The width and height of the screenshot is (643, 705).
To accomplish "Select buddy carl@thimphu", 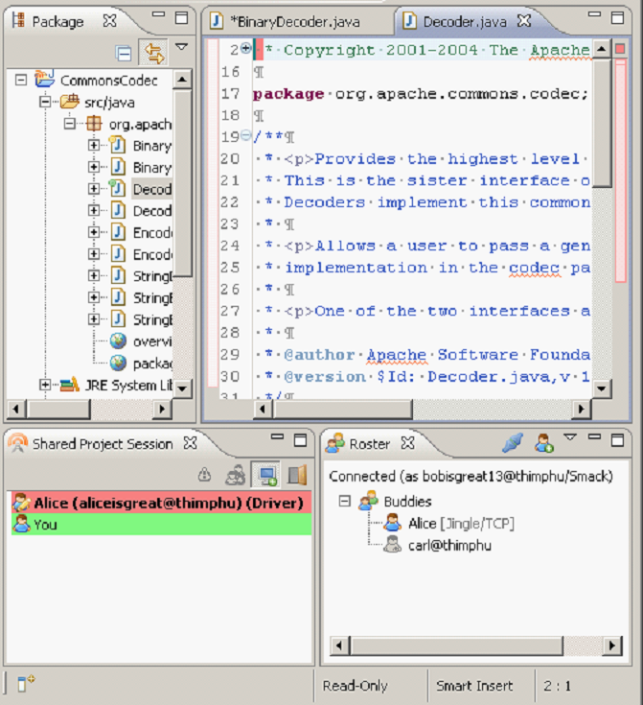I will tap(449, 546).
